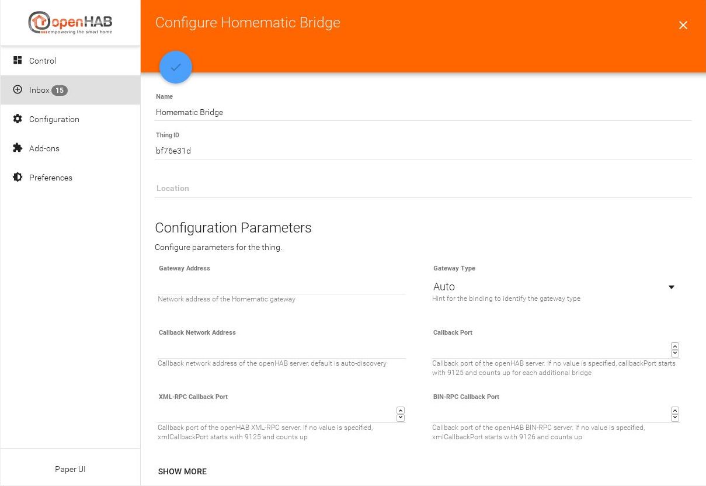Viewport: 706px width, 486px height.
Task: Click the Name field with Homematic Bridge
Action: pos(423,112)
